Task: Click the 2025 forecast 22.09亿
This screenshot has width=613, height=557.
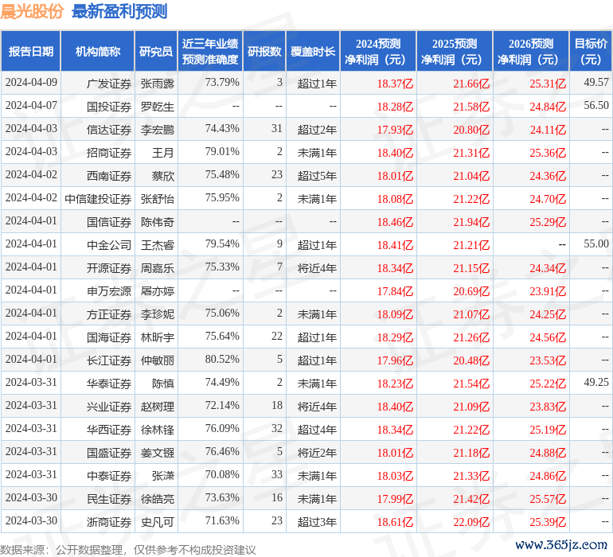Action: (x=471, y=522)
